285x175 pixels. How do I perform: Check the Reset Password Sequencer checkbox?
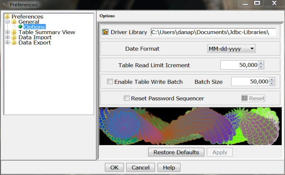click(x=127, y=98)
